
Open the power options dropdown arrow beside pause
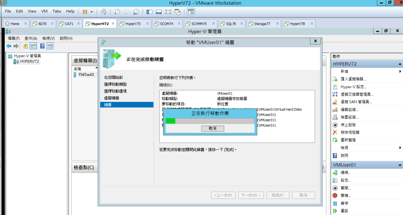click(93, 11)
